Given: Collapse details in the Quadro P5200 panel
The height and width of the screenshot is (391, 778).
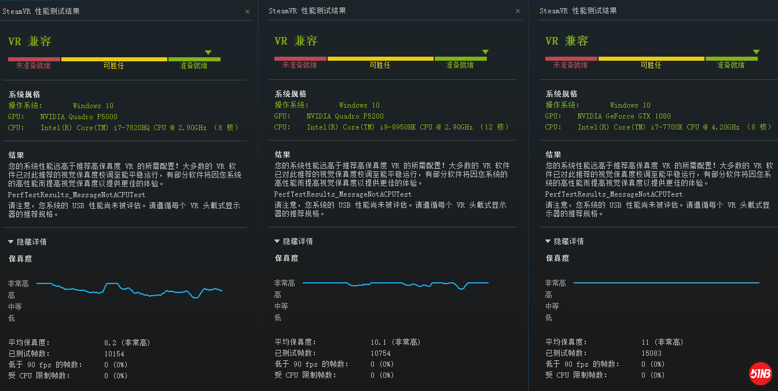Looking at the screenshot, I should click(293, 241).
